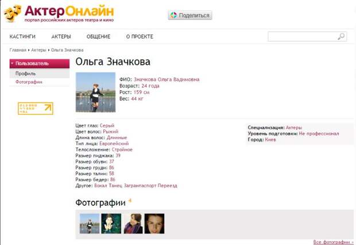The height and width of the screenshot is (245, 356).
Task: View the fourth gallery portrait thumbnail
Action: point(154,224)
